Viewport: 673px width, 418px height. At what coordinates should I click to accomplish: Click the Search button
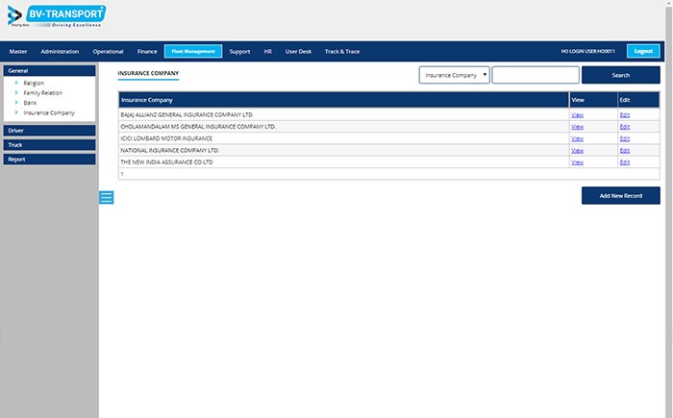click(621, 75)
